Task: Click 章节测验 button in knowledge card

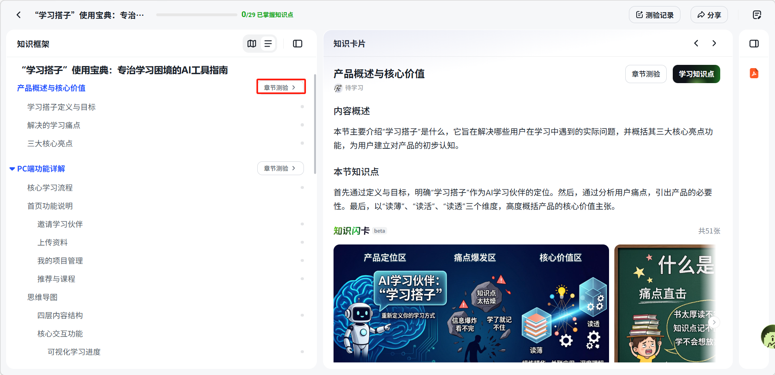Action: point(646,74)
